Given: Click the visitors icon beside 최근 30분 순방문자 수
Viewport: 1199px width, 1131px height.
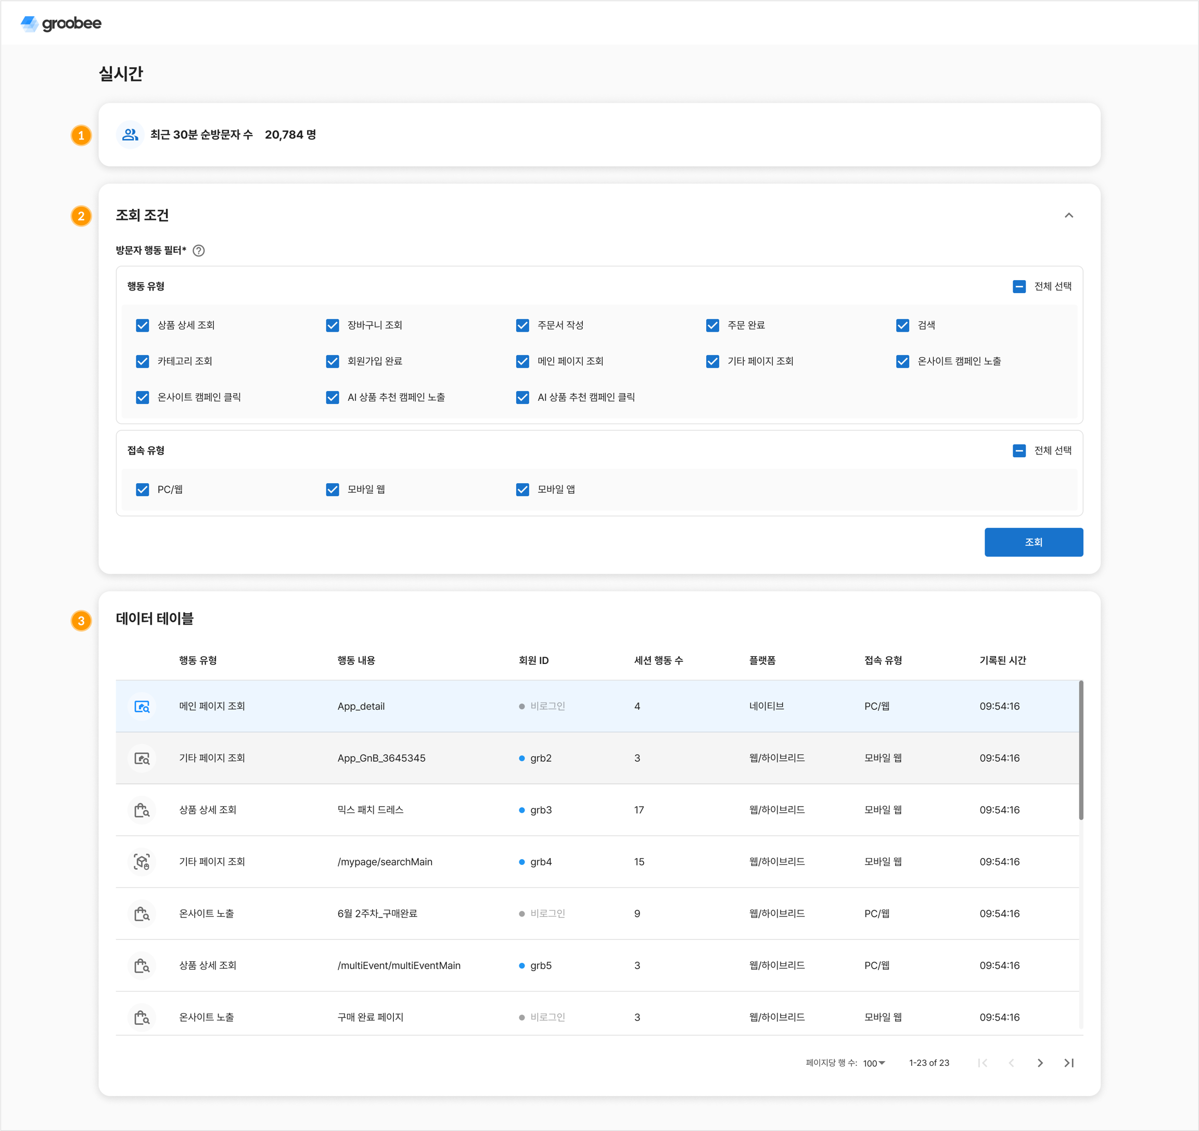Looking at the screenshot, I should click(130, 134).
